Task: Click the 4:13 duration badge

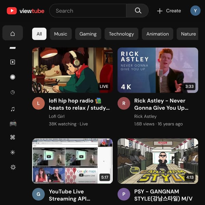Action: [x=190, y=177]
